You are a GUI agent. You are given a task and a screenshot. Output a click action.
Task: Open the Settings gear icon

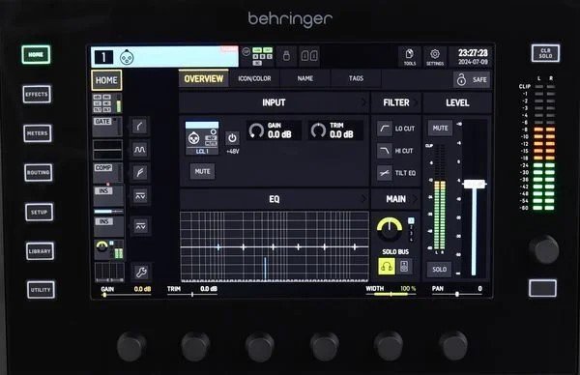(x=435, y=57)
